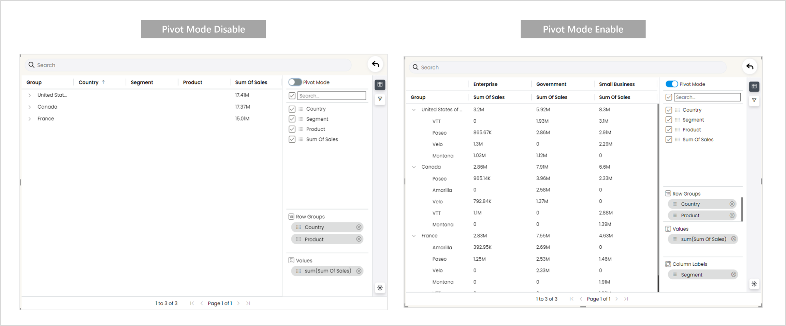
Task: Remove sum(Sum Of Sales) value in Pivot Disable grid
Action: [359, 271]
